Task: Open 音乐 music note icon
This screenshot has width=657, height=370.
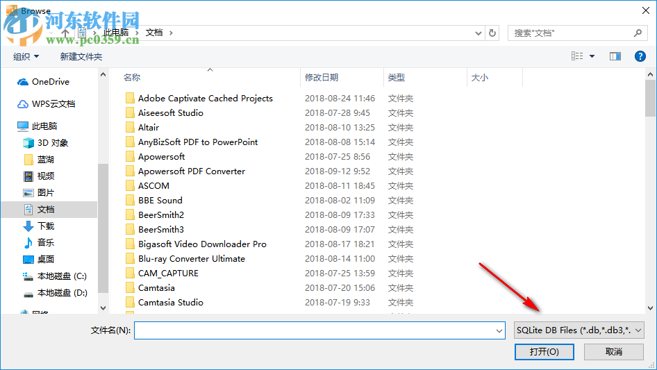Action: point(28,242)
